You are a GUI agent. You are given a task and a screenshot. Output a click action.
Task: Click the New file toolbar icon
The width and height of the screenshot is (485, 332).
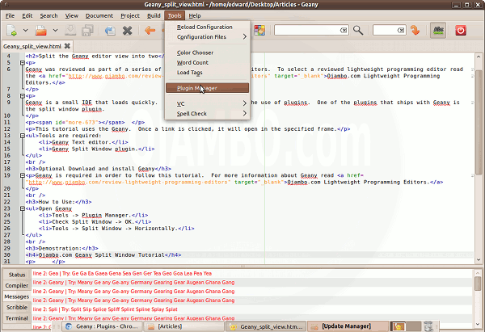(x=11, y=31)
